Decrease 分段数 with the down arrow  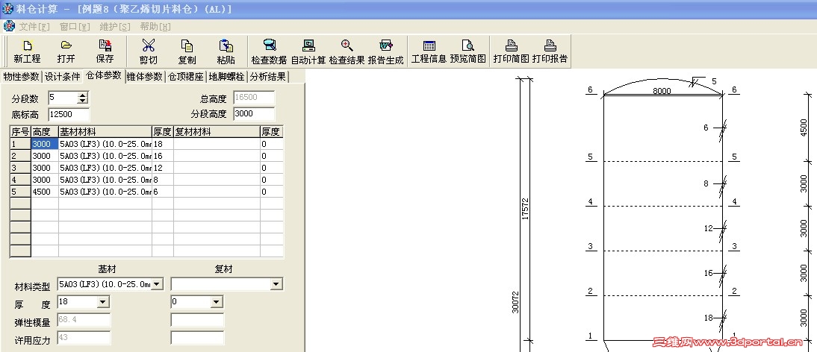point(82,101)
